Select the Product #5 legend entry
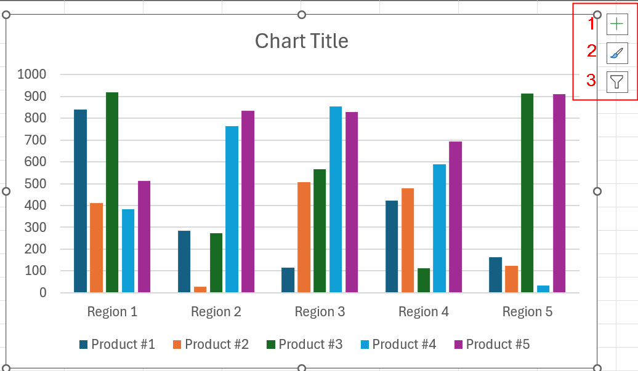This screenshot has height=371, width=638. click(x=492, y=344)
